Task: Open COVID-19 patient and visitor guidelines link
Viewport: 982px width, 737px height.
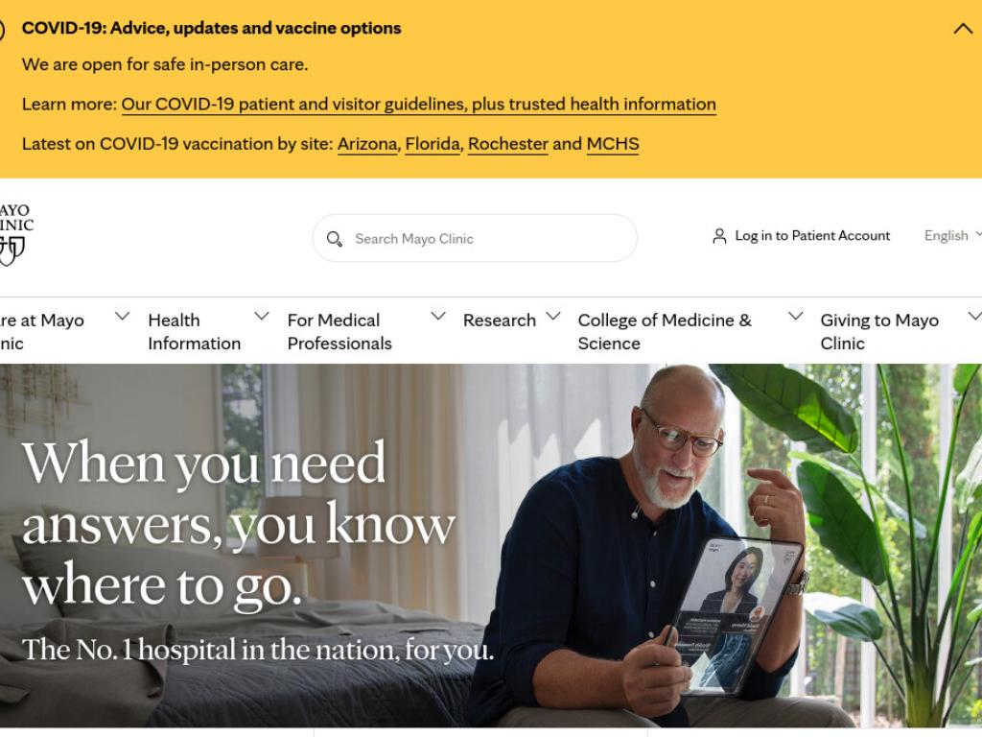Action: (x=418, y=104)
